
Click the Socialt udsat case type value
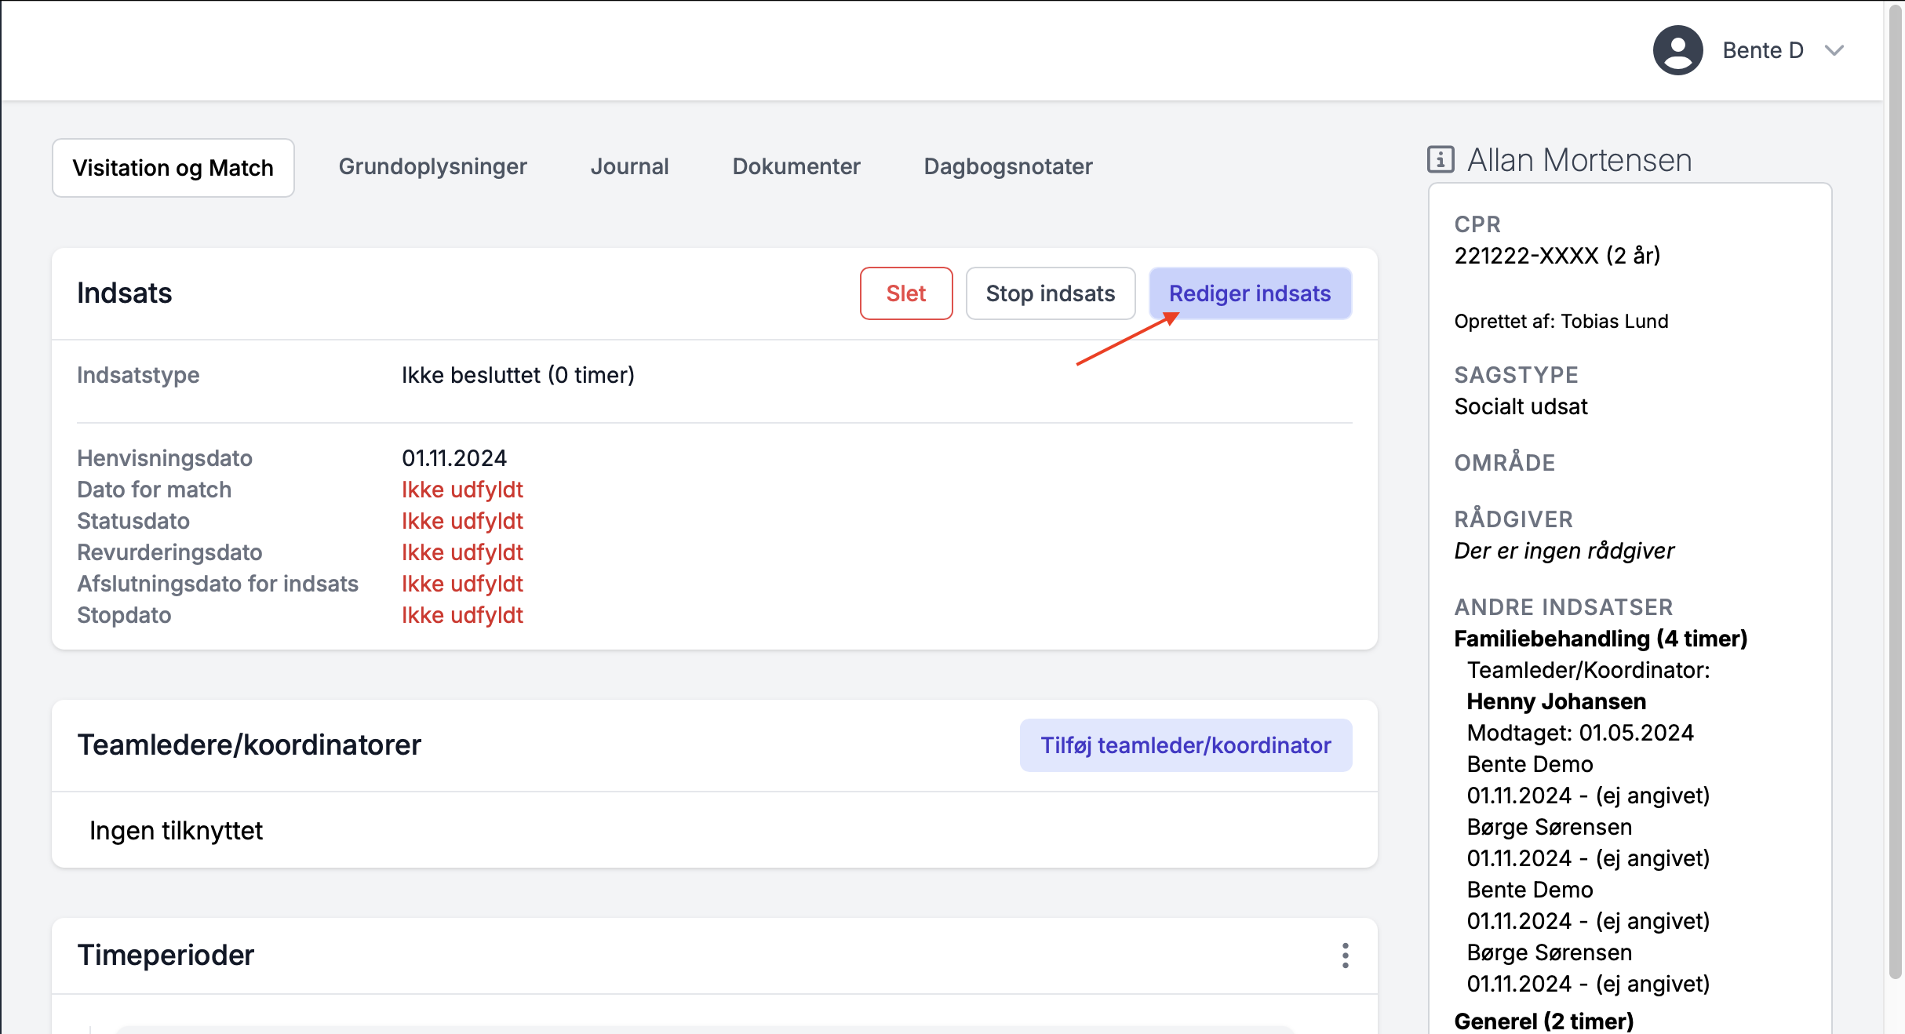pyautogui.click(x=1521, y=406)
